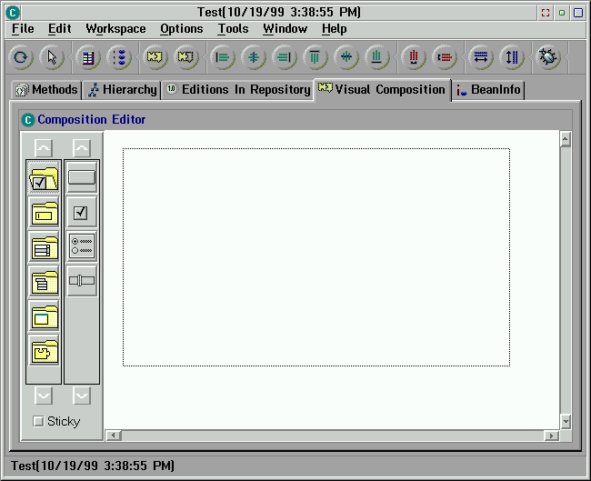Enable the Sticky checkbox
This screenshot has height=481, width=591.
(38, 421)
